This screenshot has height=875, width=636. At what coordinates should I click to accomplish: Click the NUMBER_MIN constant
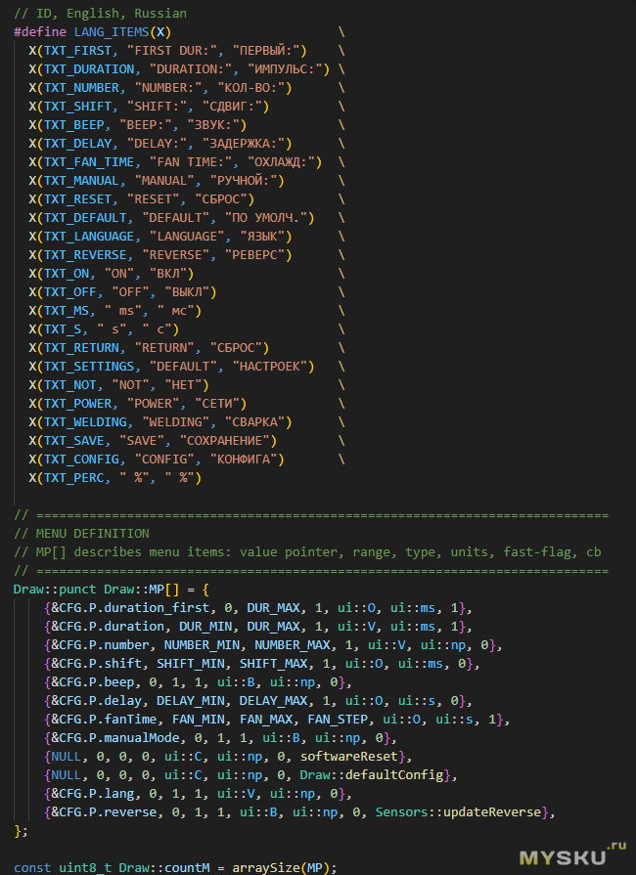[204, 644]
